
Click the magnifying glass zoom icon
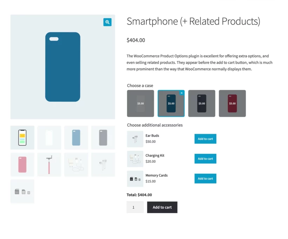pyautogui.click(x=107, y=22)
